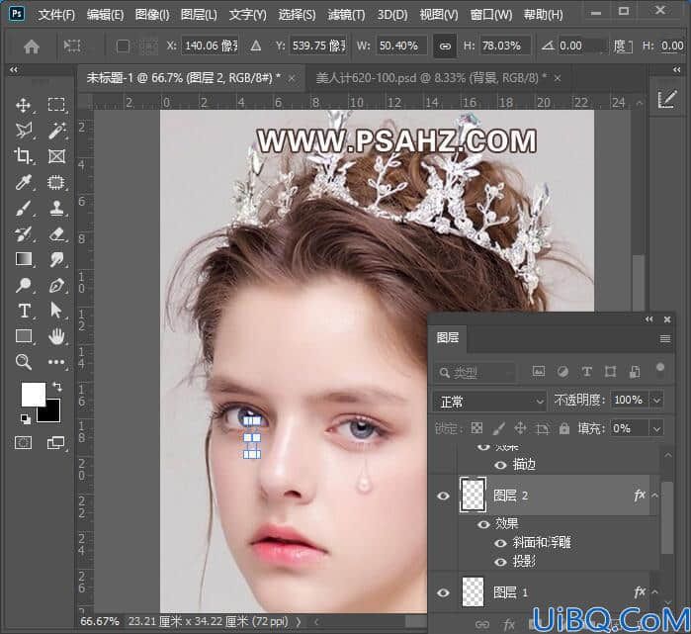Open the Edit Toolbar three-dots menu
This screenshot has width=691, height=634.
coord(56,362)
